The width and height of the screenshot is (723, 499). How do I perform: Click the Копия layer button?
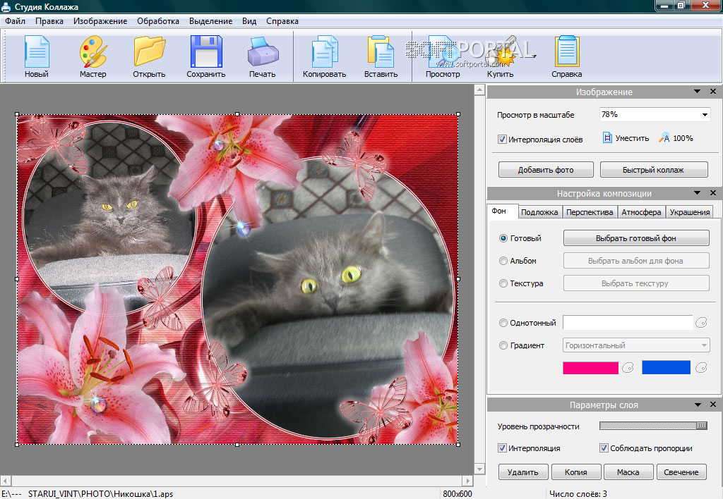click(x=576, y=472)
